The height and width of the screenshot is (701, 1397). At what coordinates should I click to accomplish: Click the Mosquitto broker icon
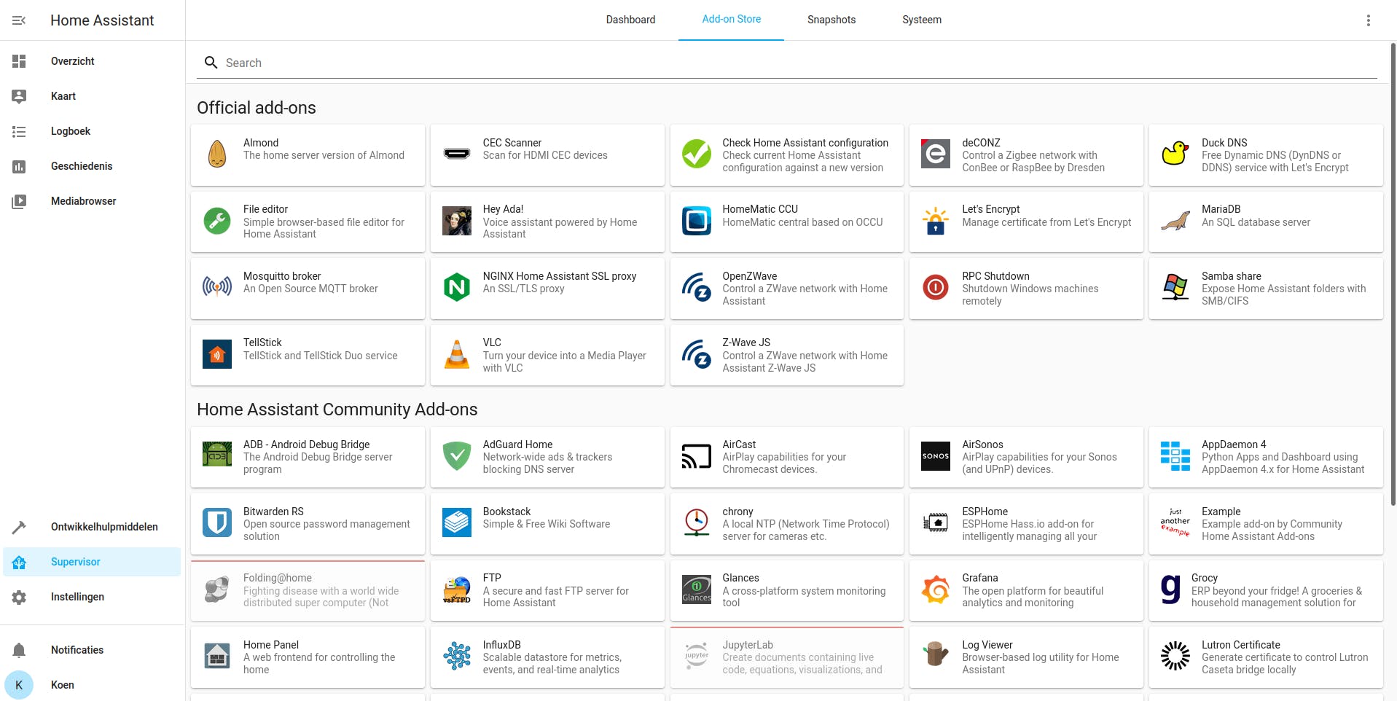coord(217,287)
